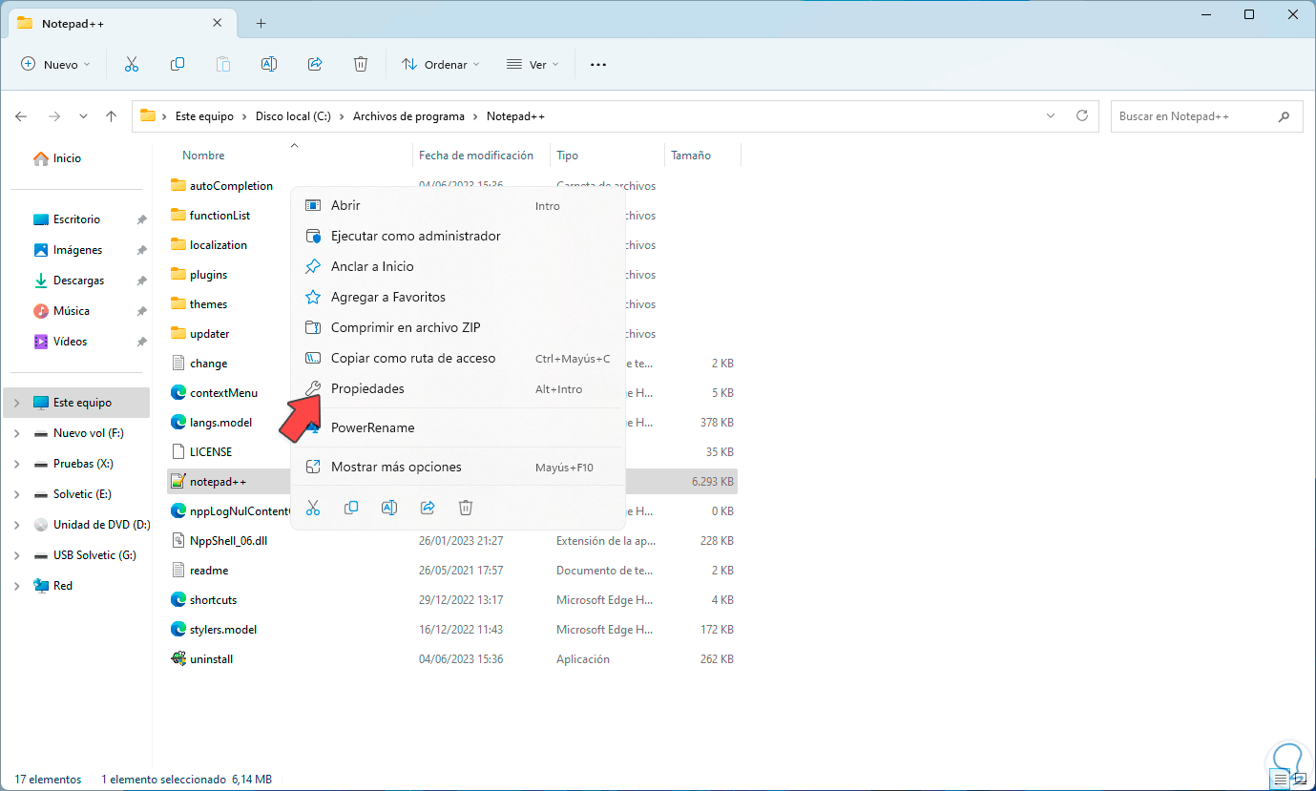Sort by Fecha de modificación column
Screen dimensions: 1316x791
coord(475,156)
